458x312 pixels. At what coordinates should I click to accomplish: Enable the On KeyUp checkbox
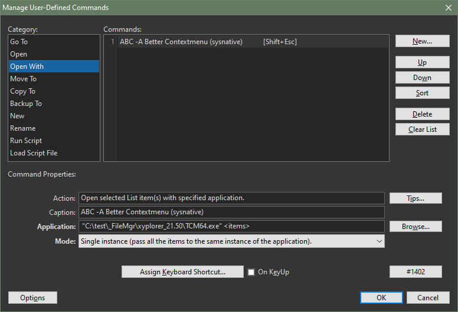pyautogui.click(x=251, y=272)
